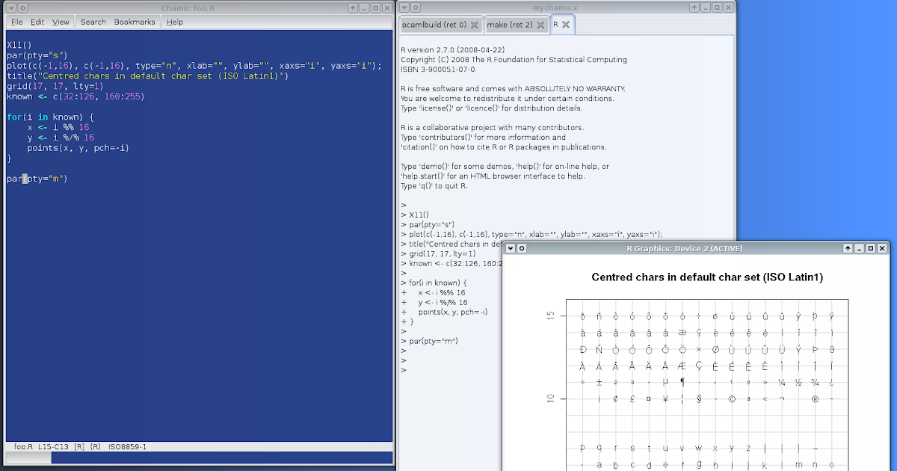Shade the Chamo foo.R window with up-arrow icon

coord(352,7)
